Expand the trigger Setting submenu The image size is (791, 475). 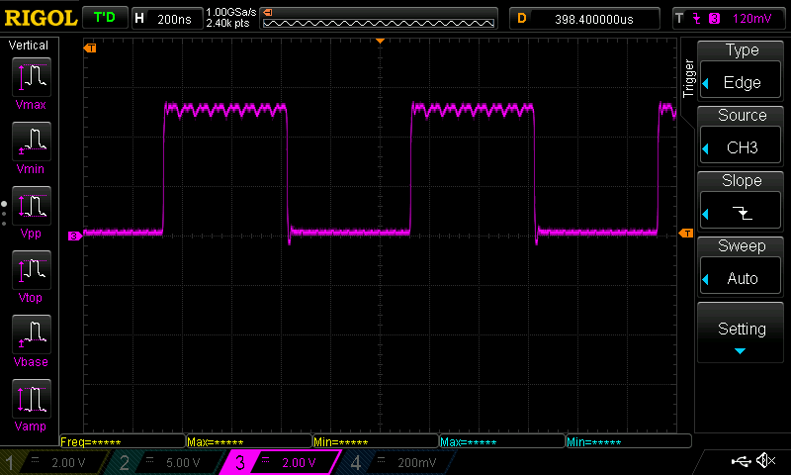741,333
